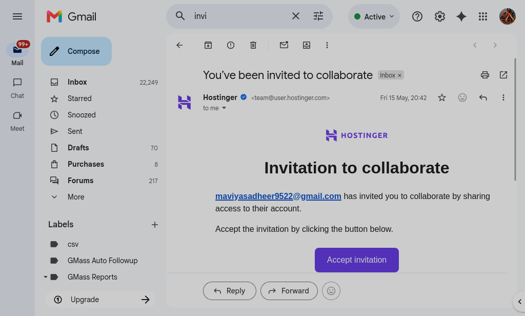The height and width of the screenshot is (316, 525).
Task: Click the Accept invitation button
Action: click(357, 260)
